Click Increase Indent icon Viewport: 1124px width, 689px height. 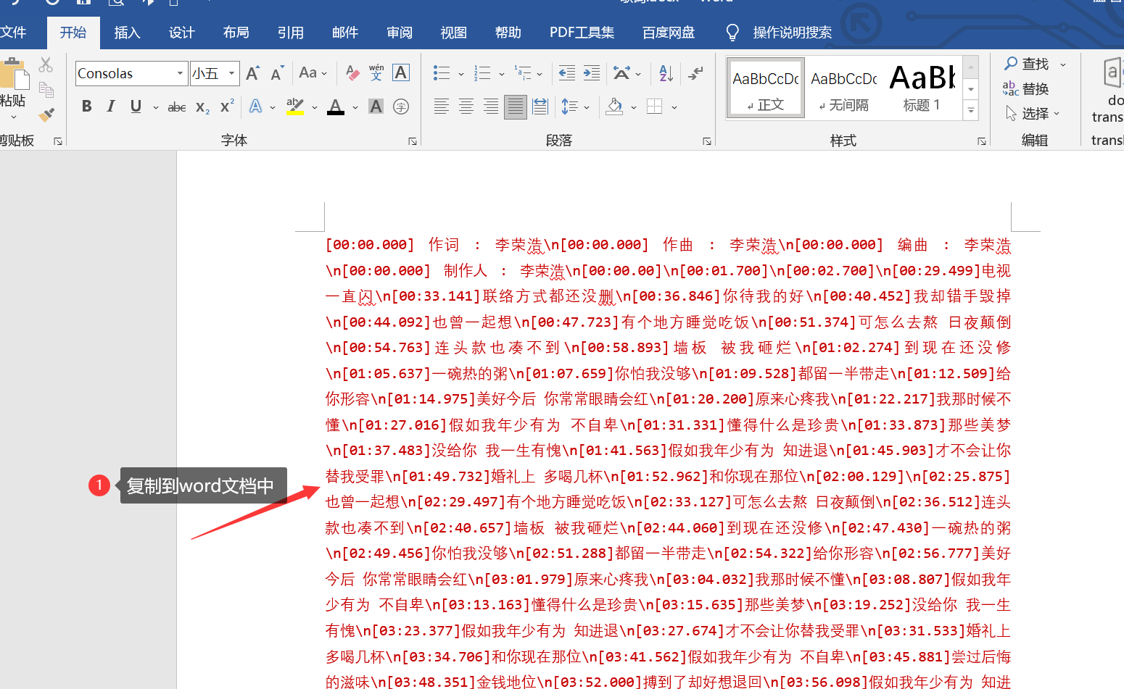592,73
